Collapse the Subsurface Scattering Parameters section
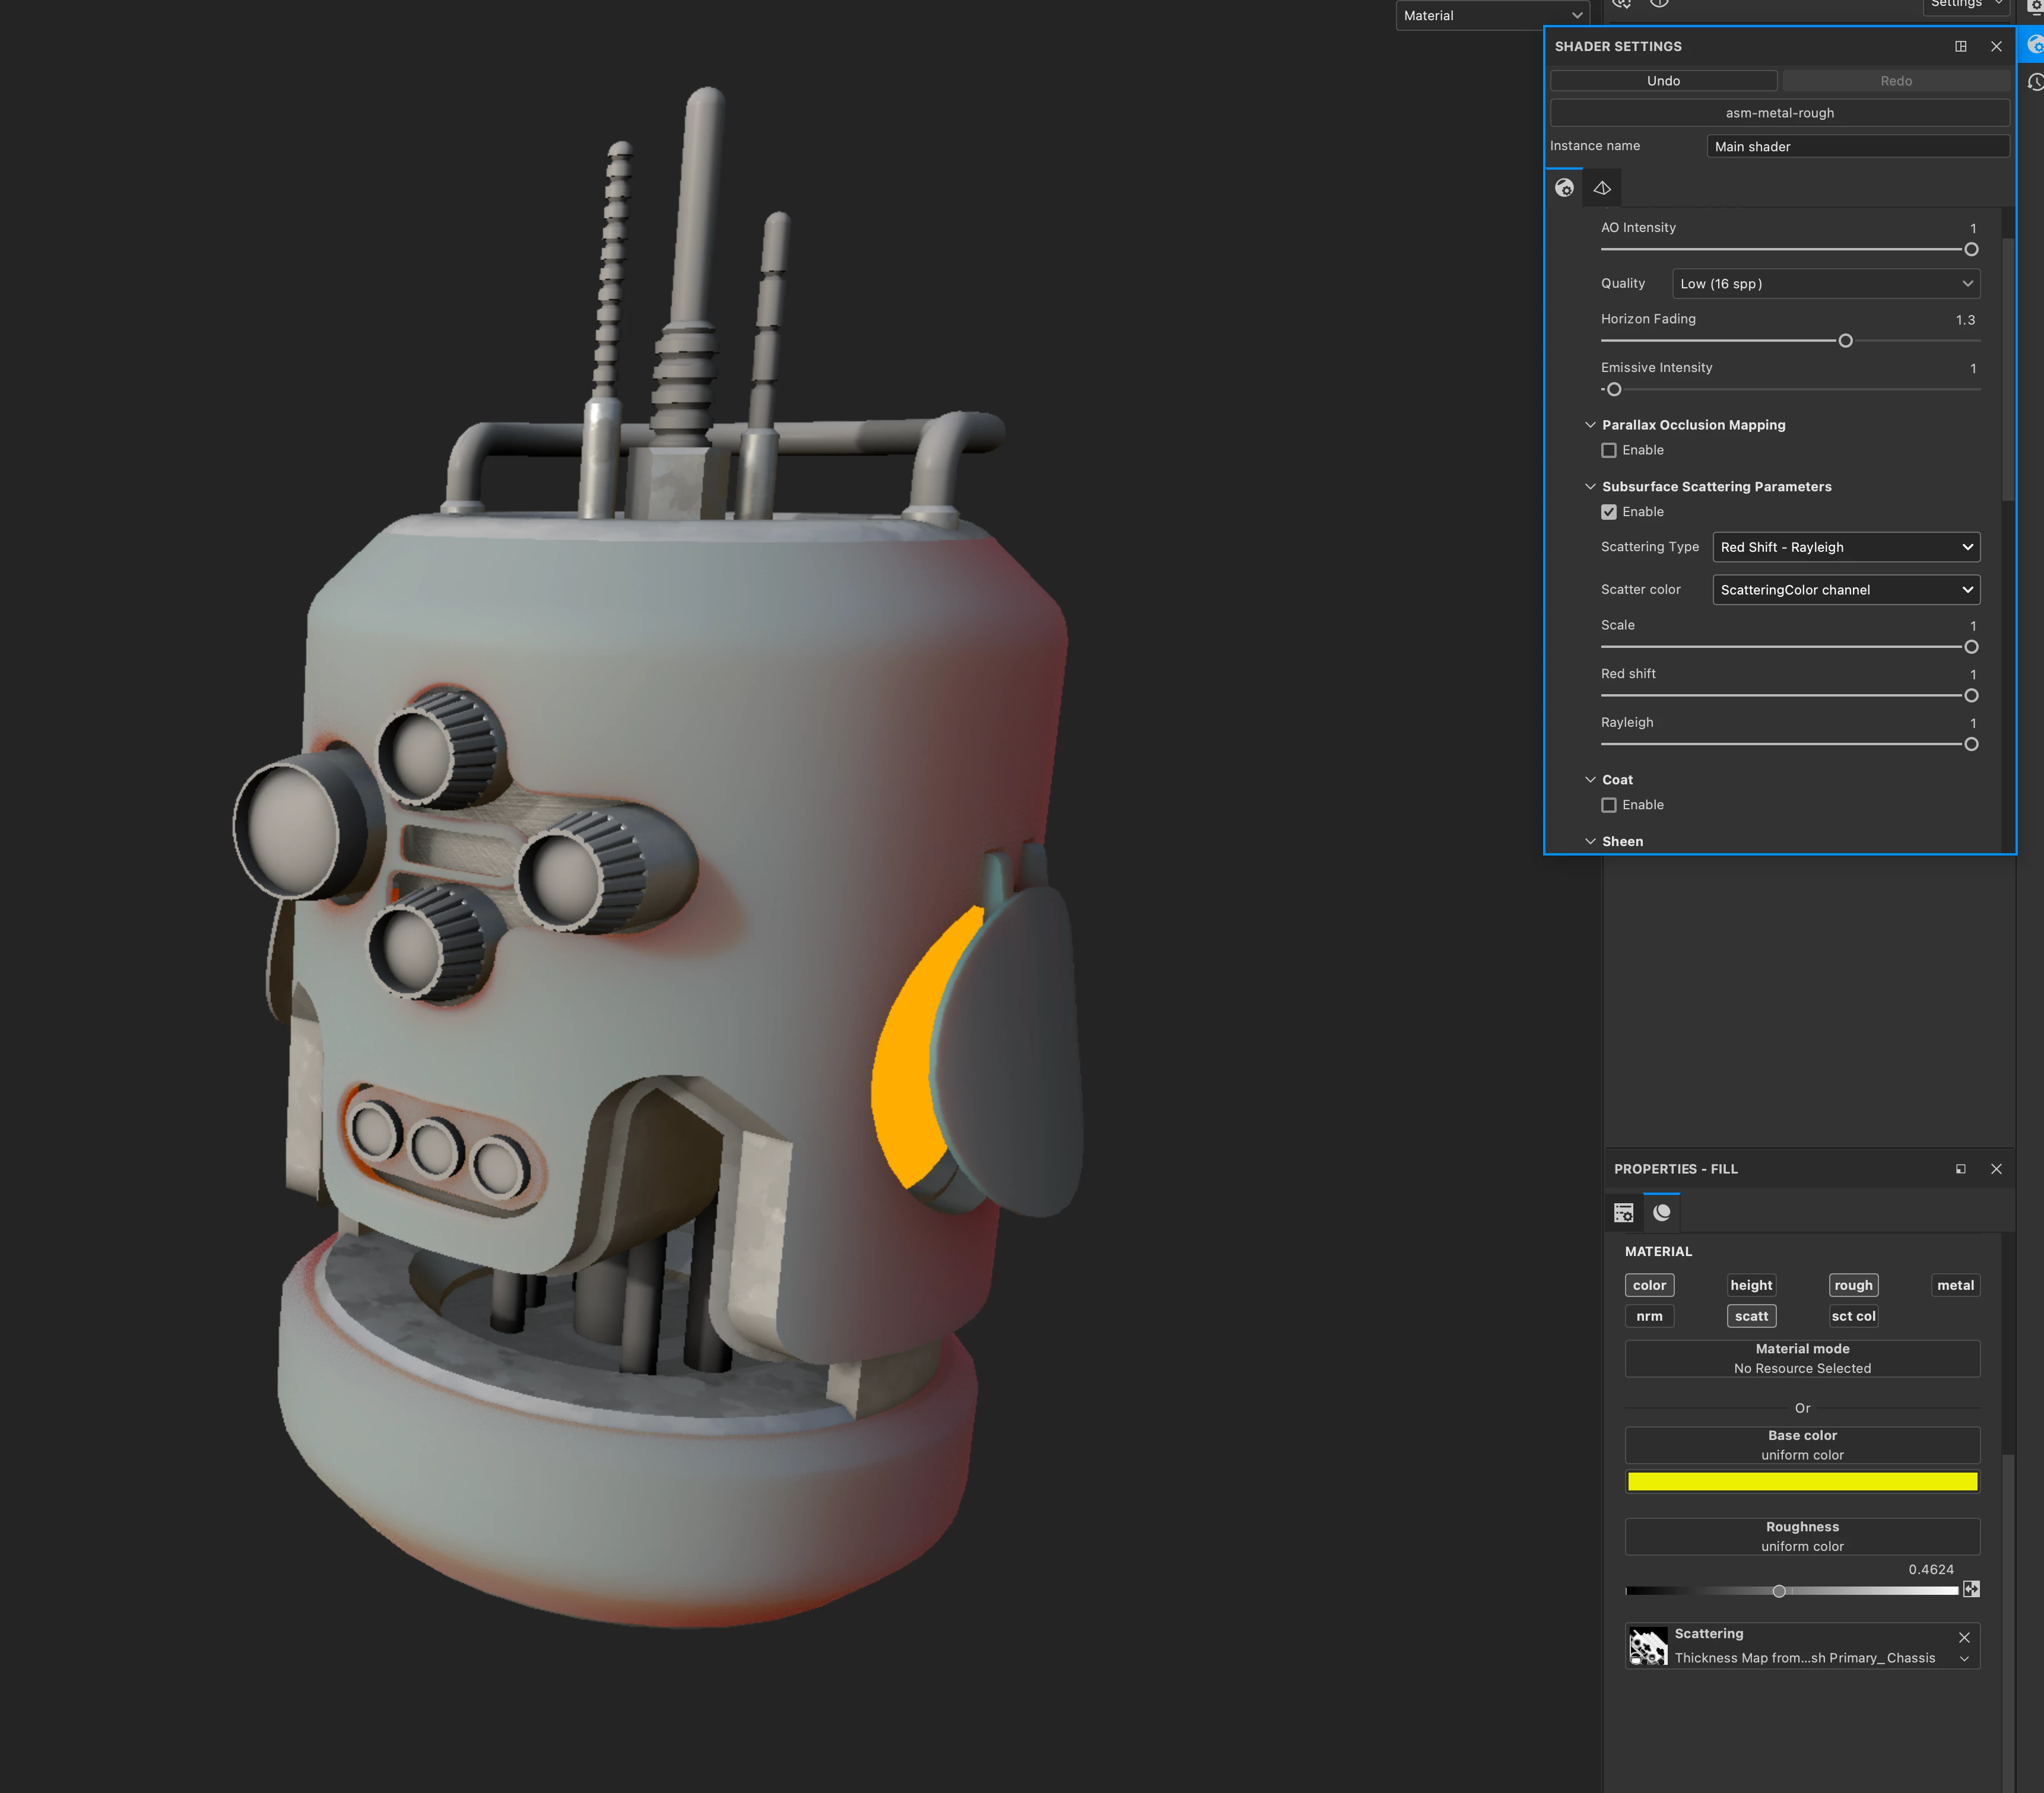This screenshot has width=2044, height=1793. pyautogui.click(x=1590, y=487)
